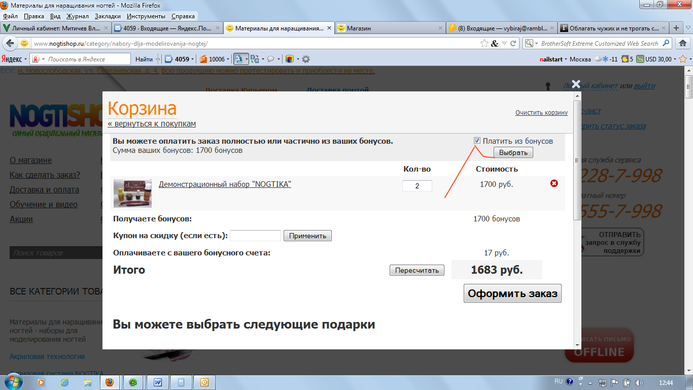The height and width of the screenshot is (390, 693).
Task: Click the Windows Media Player taskbar icon
Action: pos(41,382)
